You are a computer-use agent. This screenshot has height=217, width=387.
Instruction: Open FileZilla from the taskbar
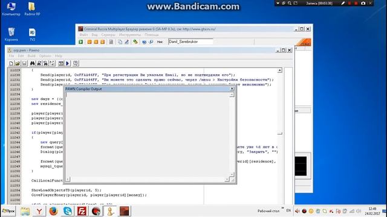click(x=82, y=211)
